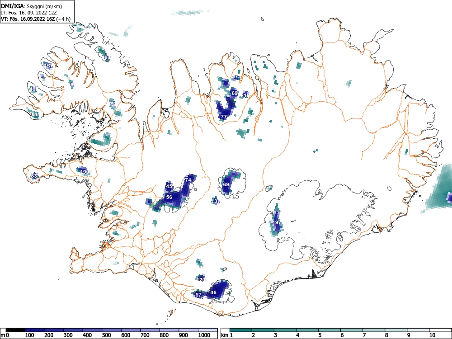452x339 pixels.
Task: Select the dark teal 1–2 km swatch
Action: (241, 330)
